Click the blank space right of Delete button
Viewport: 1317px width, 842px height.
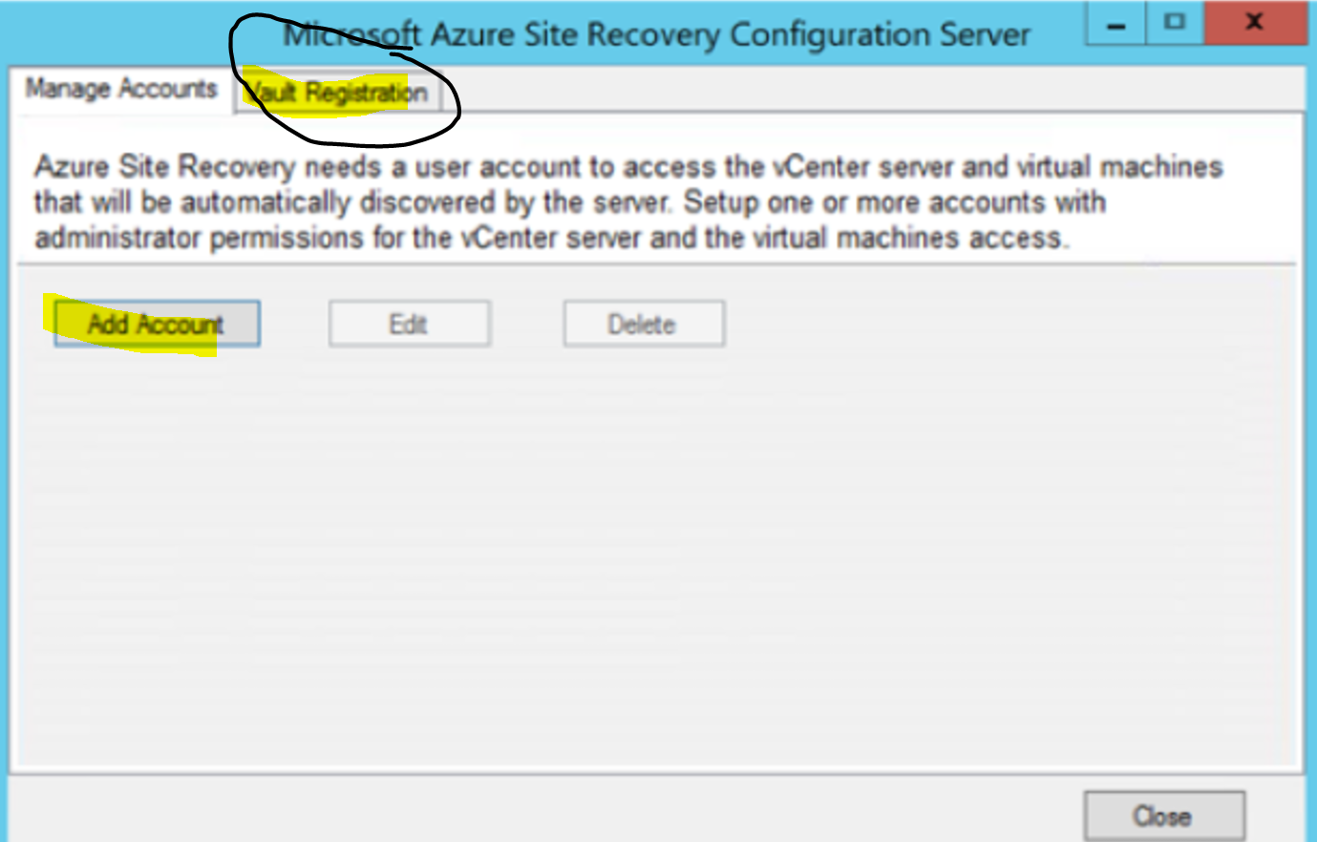(x=1003, y=325)
